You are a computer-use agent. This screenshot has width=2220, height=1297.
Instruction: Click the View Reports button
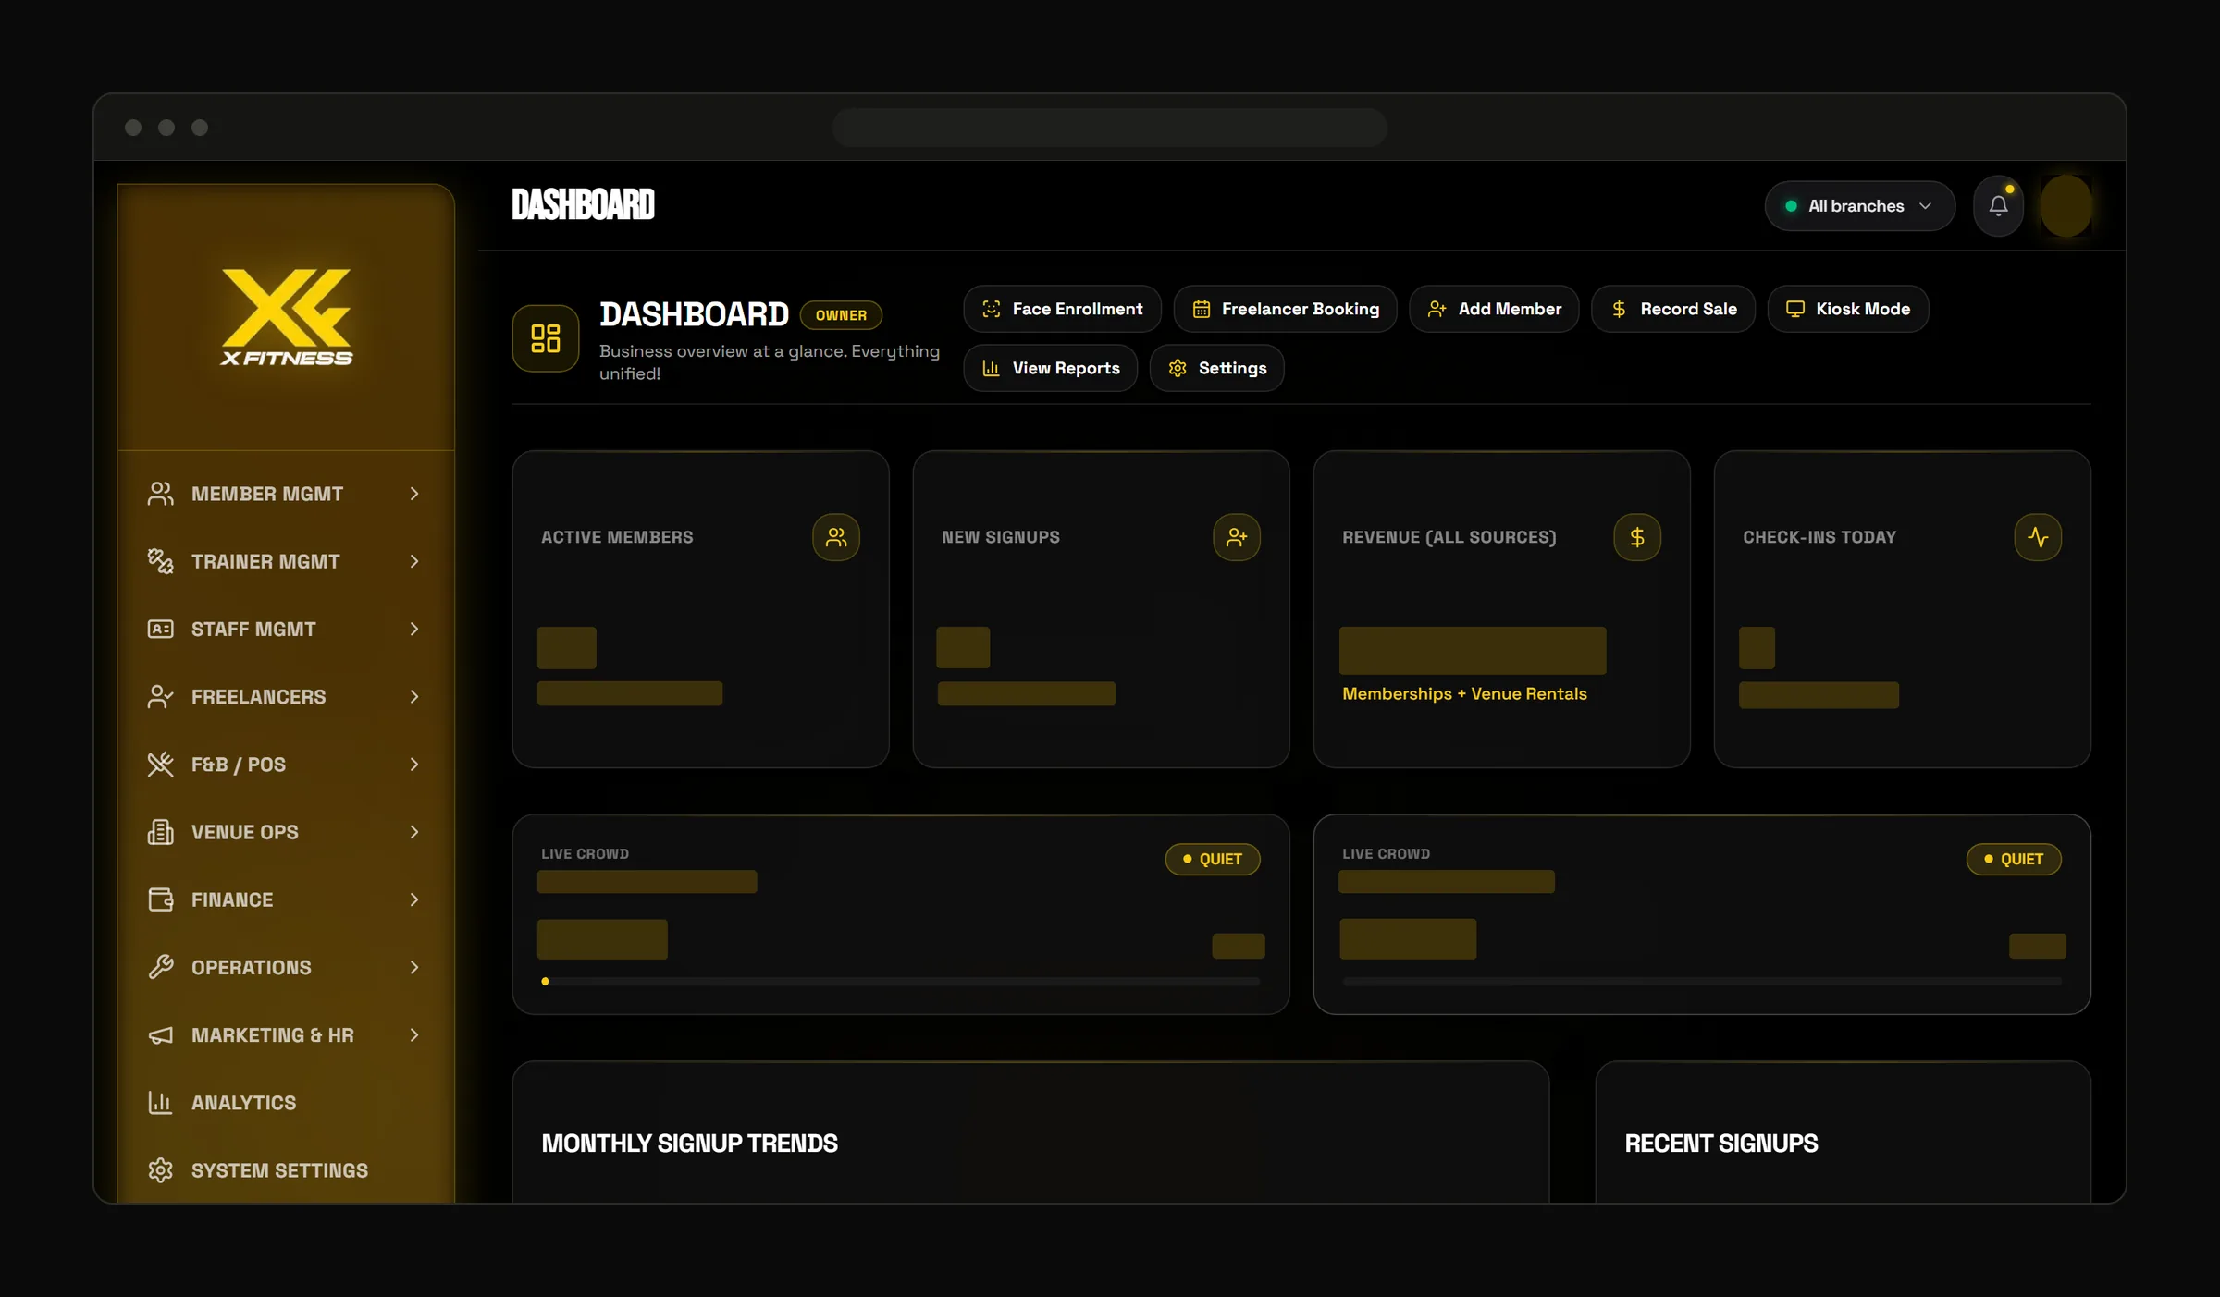[1051, 368]
